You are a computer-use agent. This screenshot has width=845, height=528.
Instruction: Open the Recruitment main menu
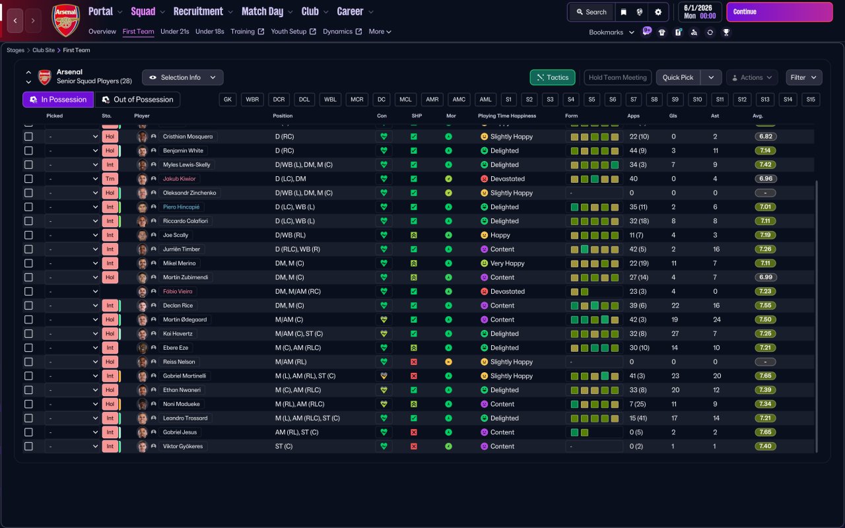203,11
